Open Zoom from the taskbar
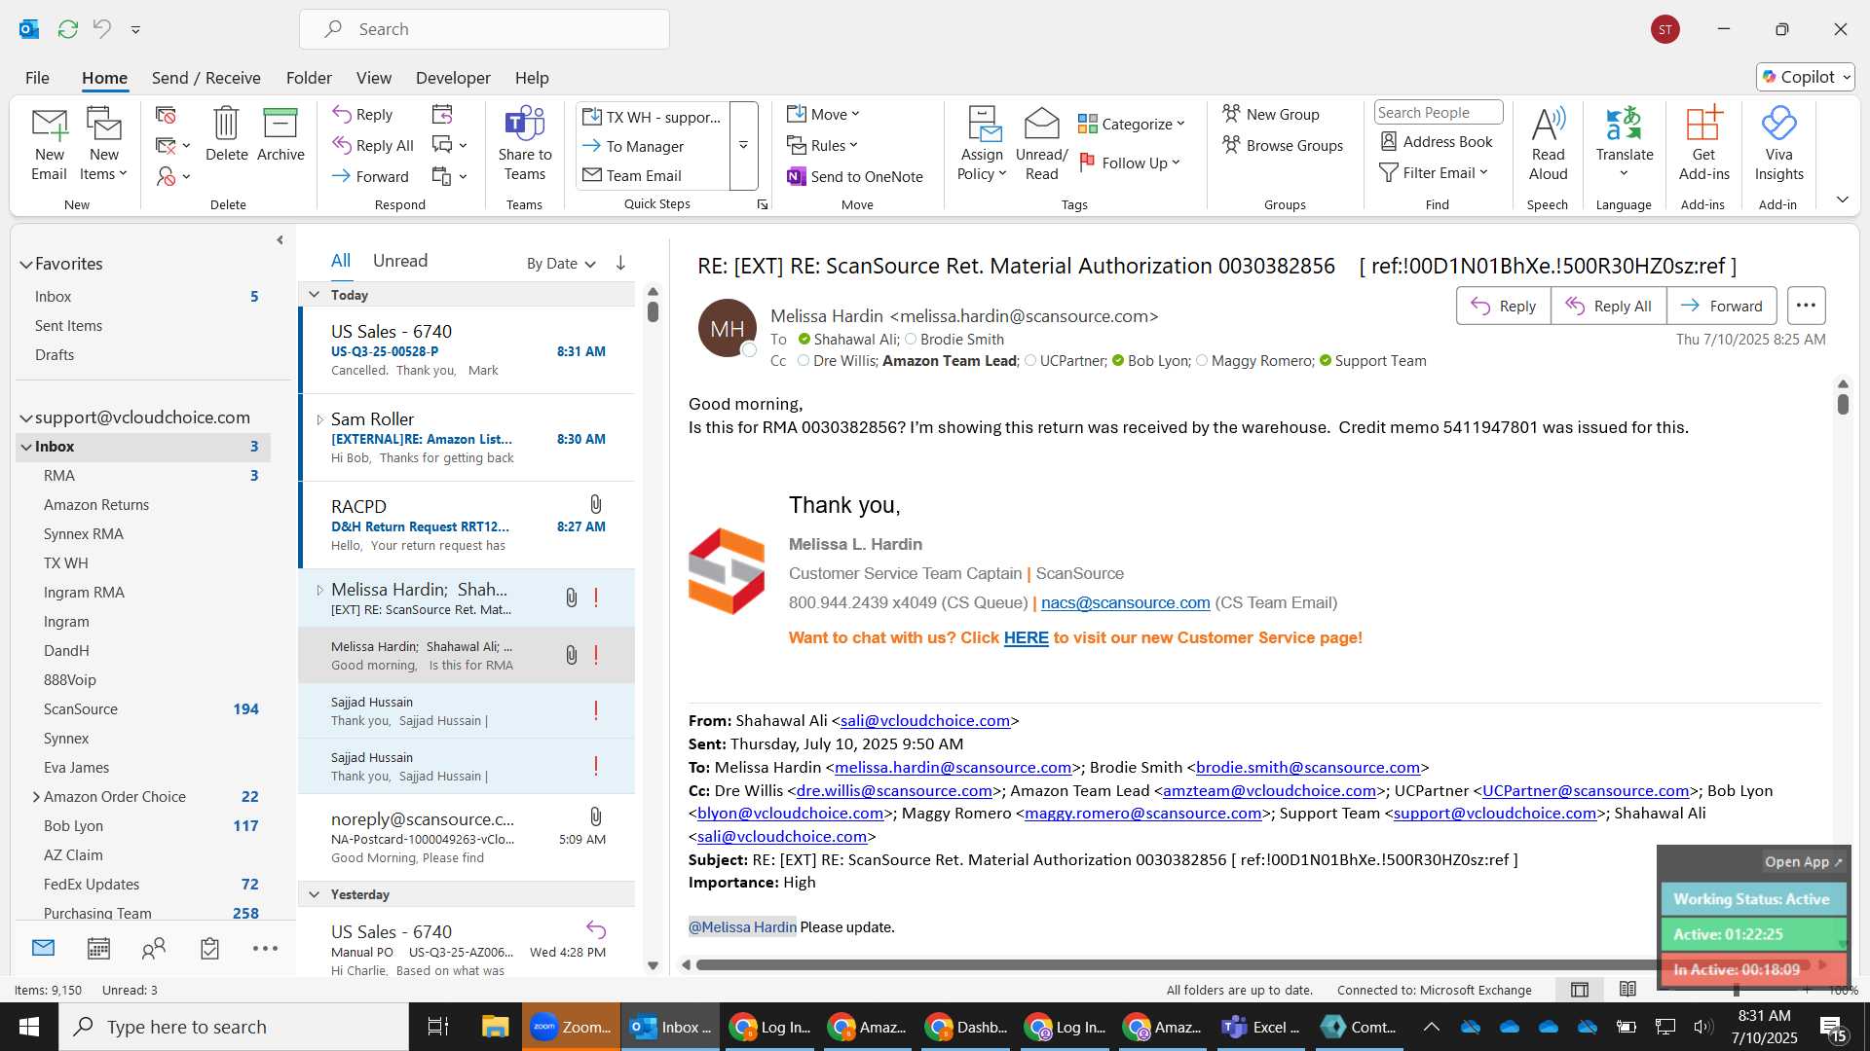Image resolution: width=1870 pixels, height=1051 pixels. click(x=572, y=1027)
